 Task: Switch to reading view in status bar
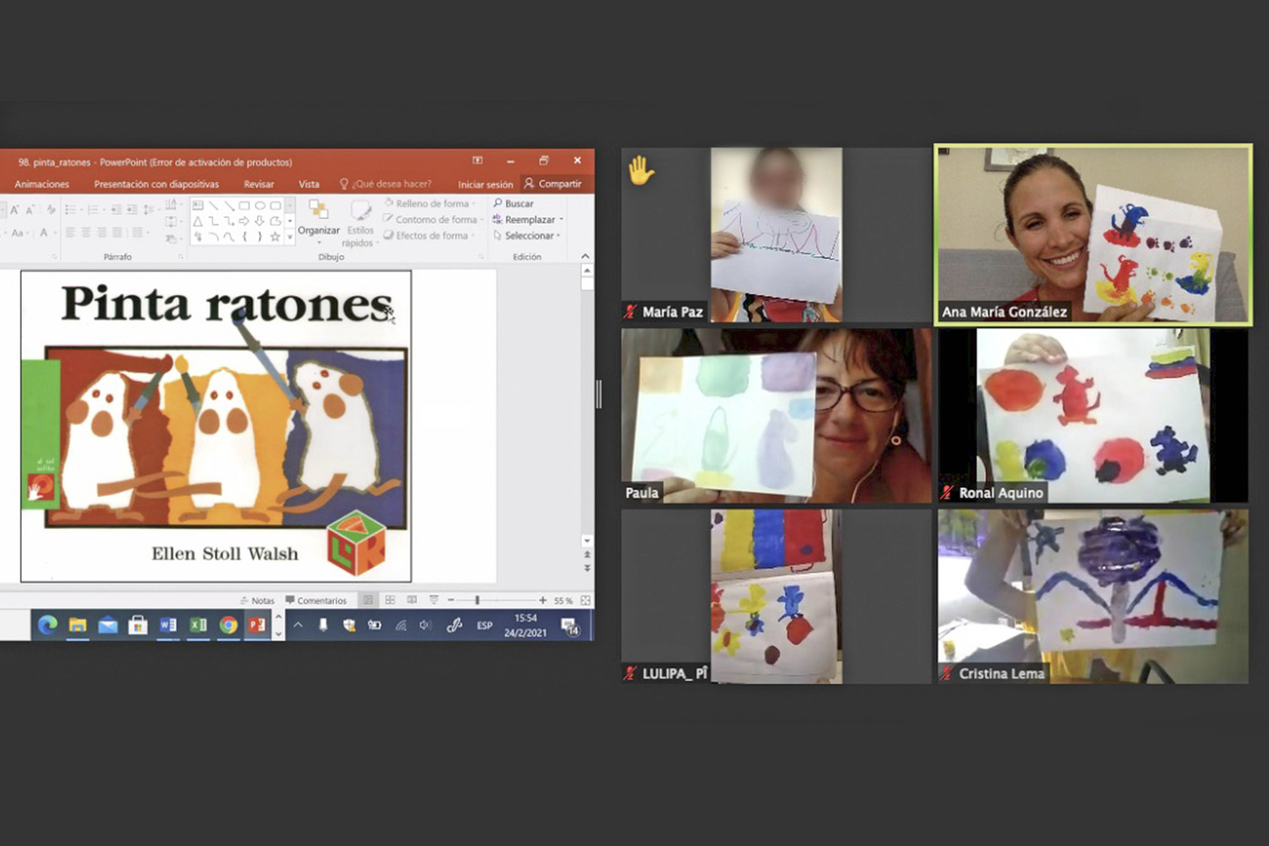point(412,600)
